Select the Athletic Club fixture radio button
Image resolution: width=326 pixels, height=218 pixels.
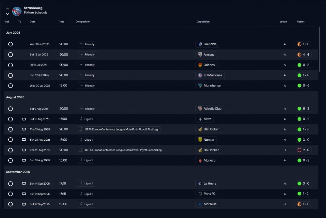[x=10, y=109]
